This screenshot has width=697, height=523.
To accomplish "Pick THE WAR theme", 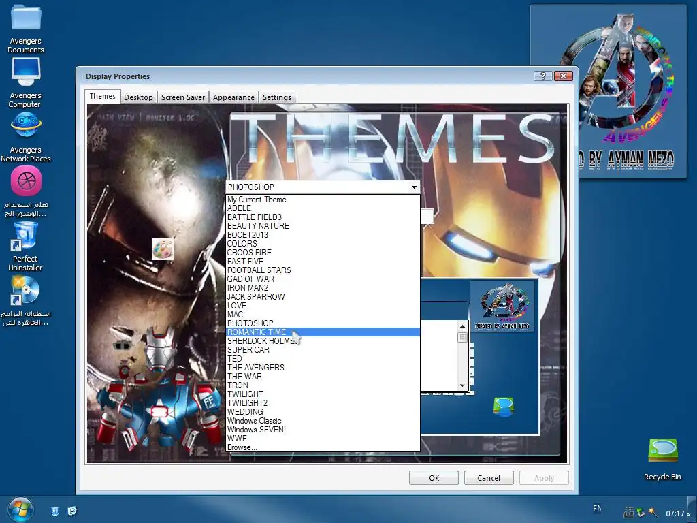I will click(323, 376).
